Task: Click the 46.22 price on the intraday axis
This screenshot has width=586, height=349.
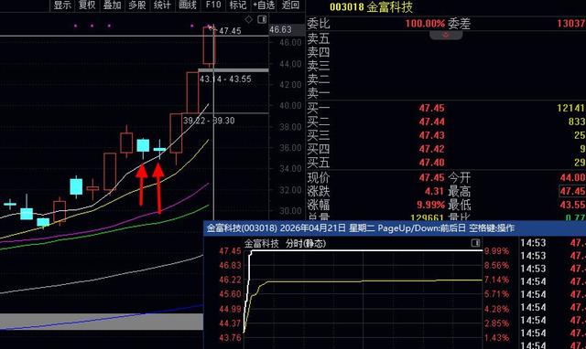Action: [x=230, y=280]
